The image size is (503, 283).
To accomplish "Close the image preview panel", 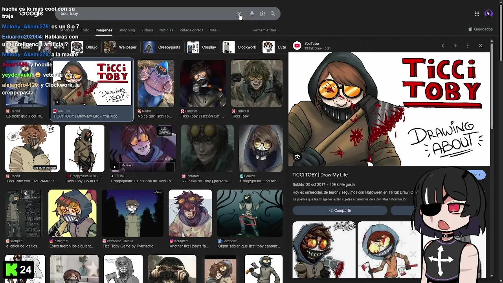I will coord(480,46).
